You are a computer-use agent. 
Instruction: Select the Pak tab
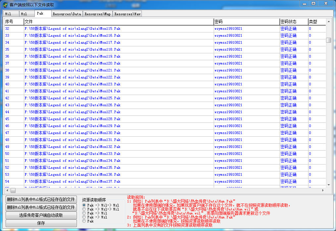[x=43, y=13]
